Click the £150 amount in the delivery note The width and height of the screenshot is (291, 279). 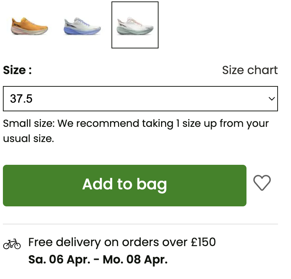point(203,242)
